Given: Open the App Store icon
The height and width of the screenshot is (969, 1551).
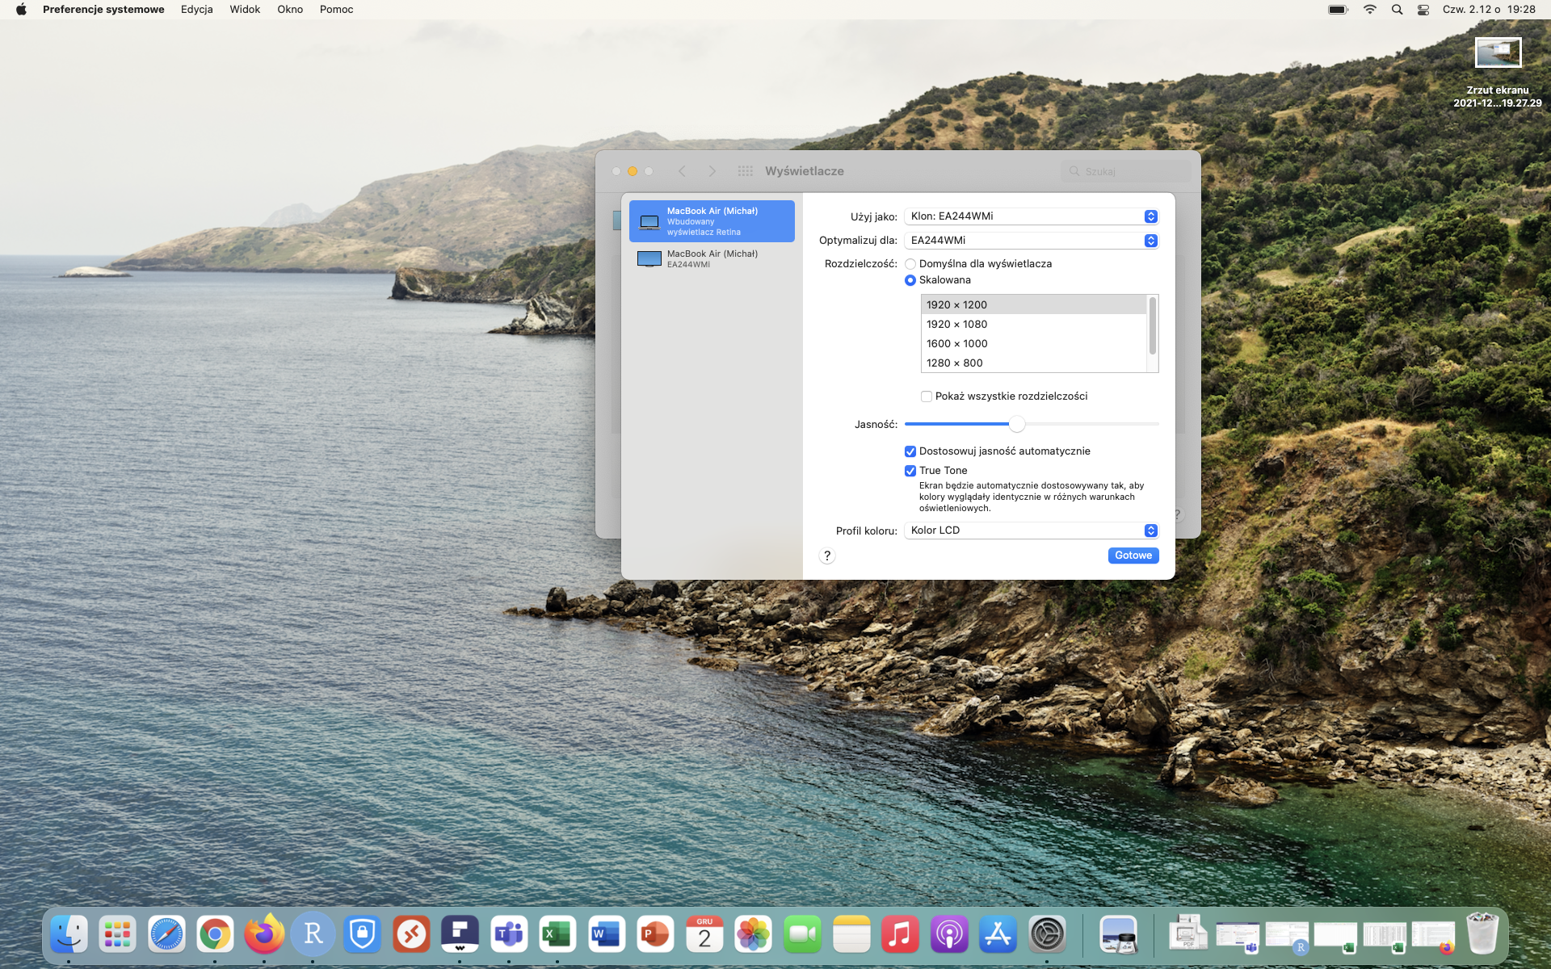Looking at the screenshot, I should coord(998,935).
